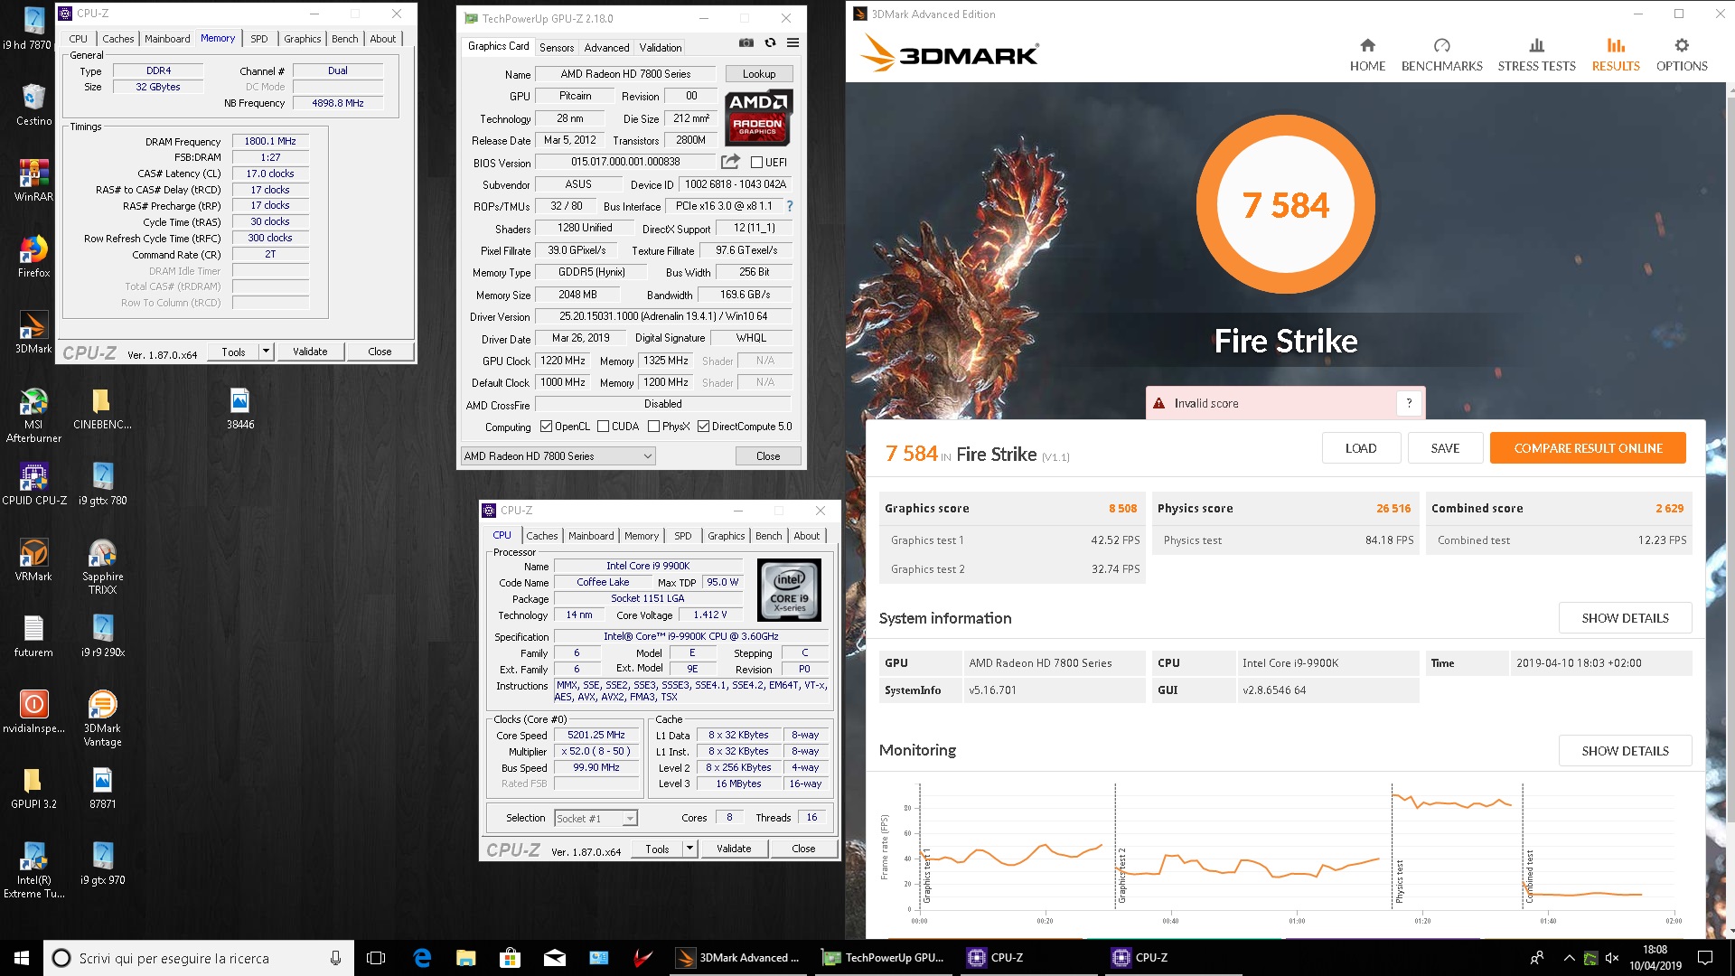Switch to Validation tab in GPU-Z
Image resolution: width=1735 pixels, height=976 pixels.
click(661, 48)
